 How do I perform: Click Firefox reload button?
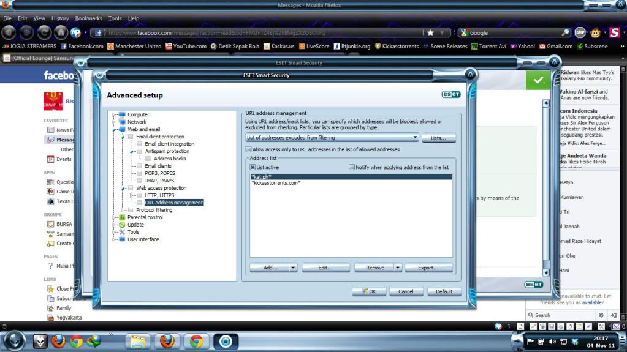44,33
